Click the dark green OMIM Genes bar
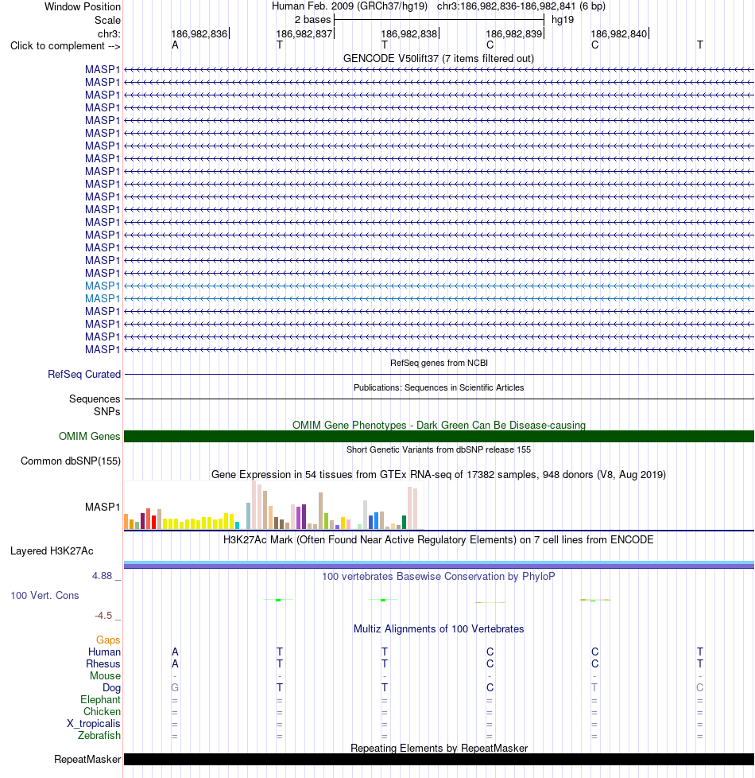 click(x=439, y=436)
